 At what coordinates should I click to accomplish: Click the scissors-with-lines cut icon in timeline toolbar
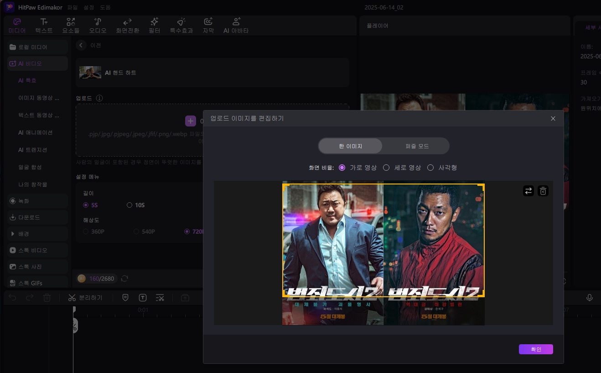[x=160, y=298]
